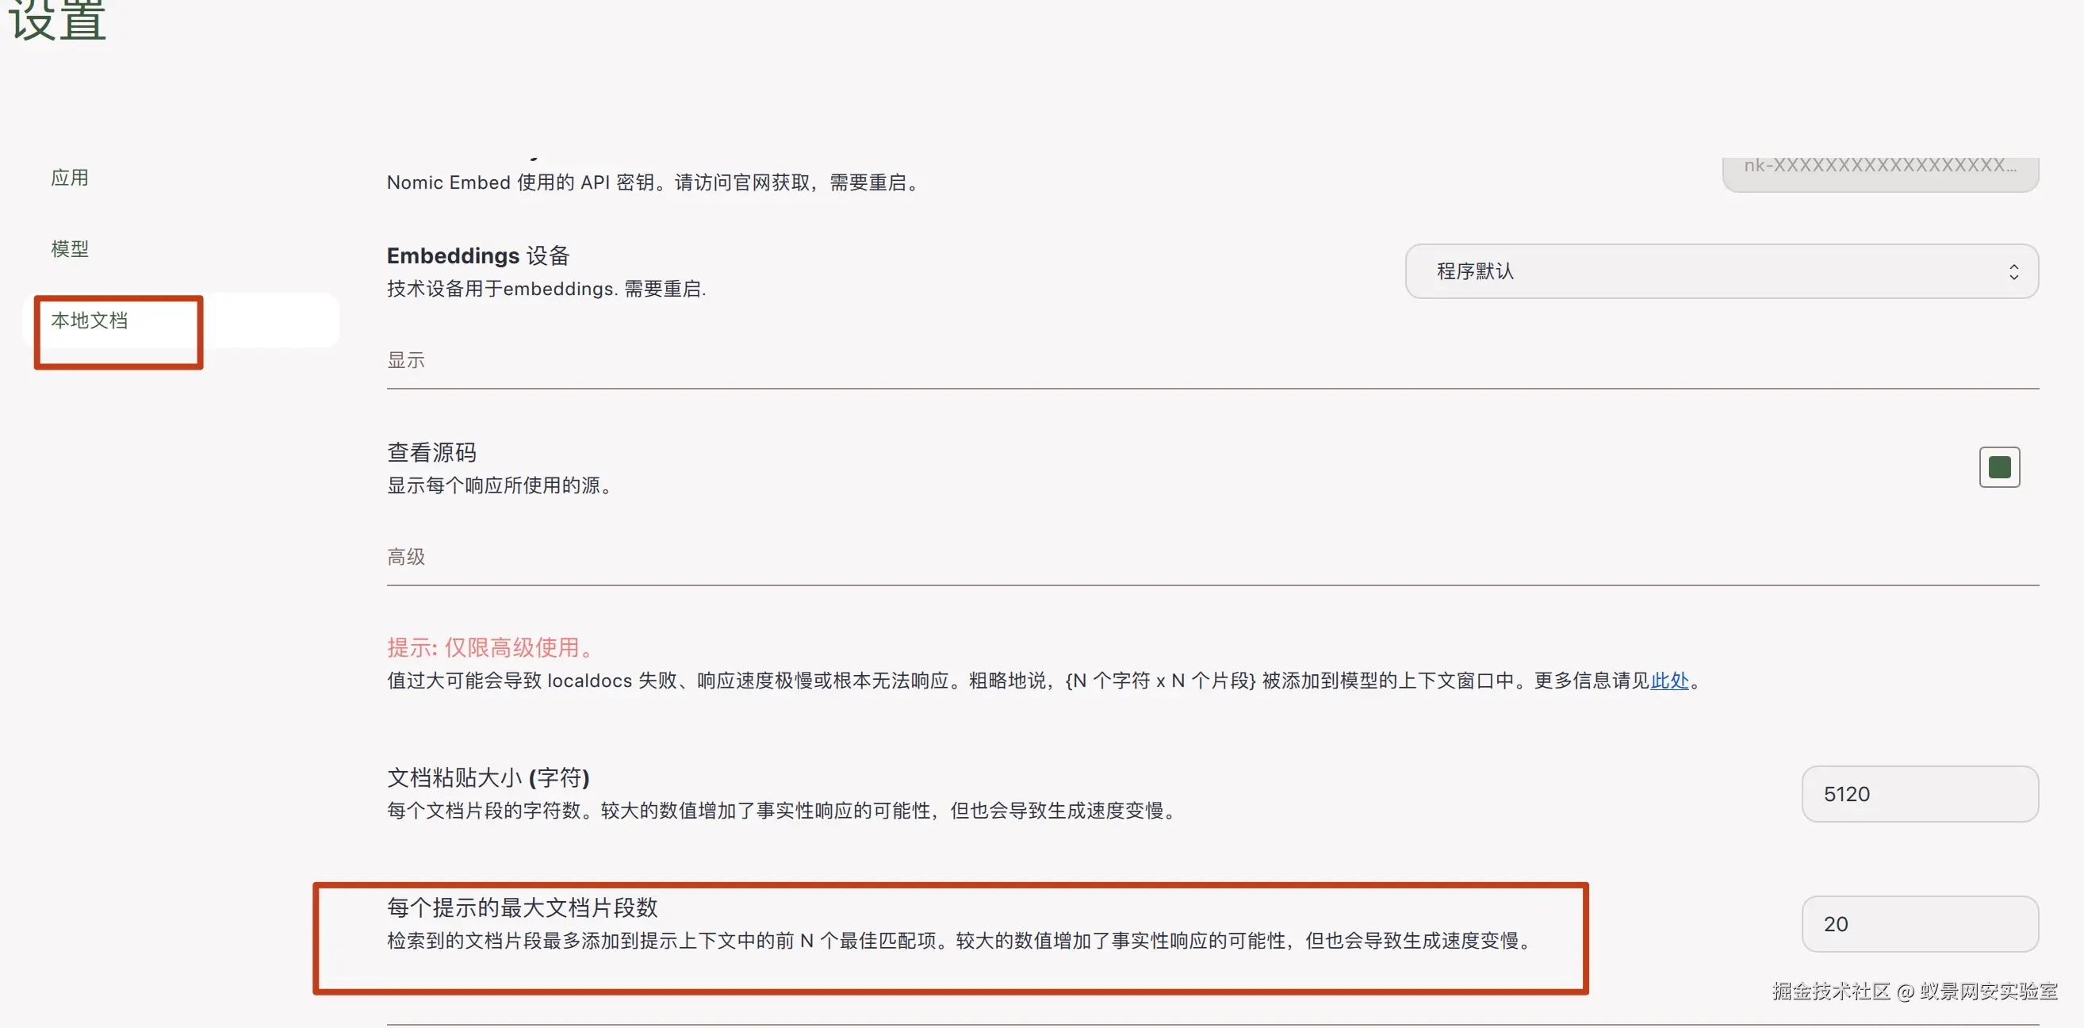The height and width of the screenshot is (1028, 2084).
Task: Click the 设置 page title
Action: click(56, 19)
